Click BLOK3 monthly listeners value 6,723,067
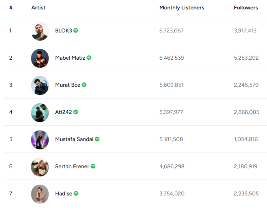 (172, 31)
